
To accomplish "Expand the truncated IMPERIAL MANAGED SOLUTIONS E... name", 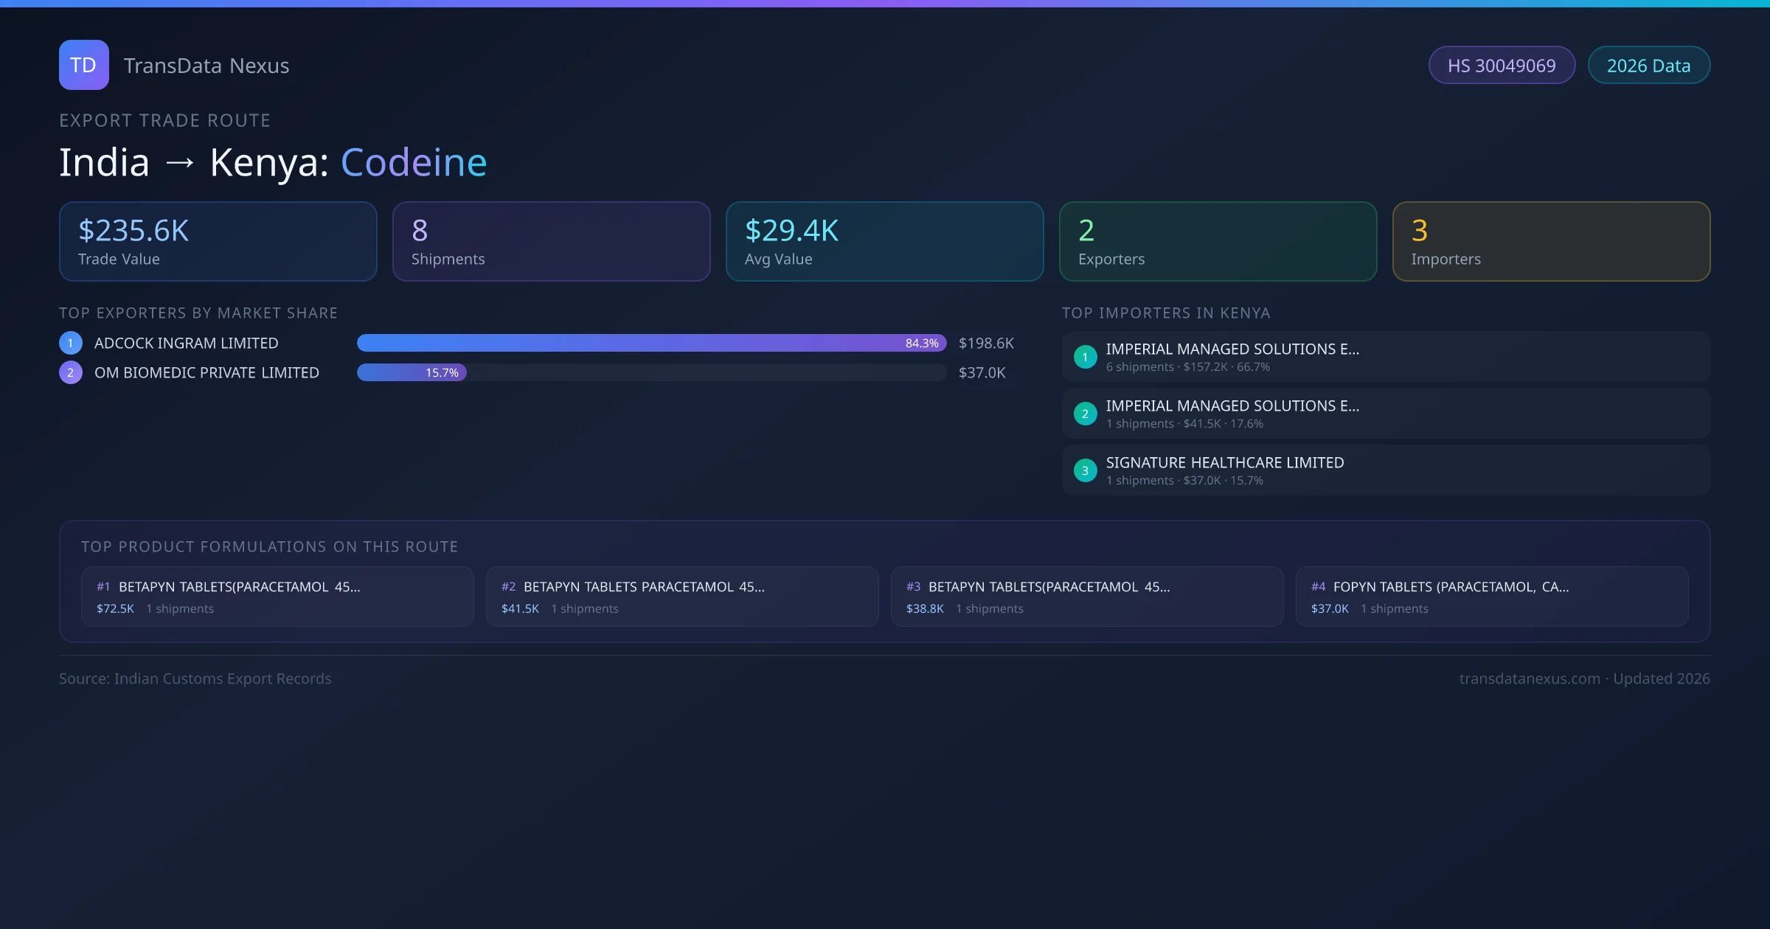I will point(1232,349).
